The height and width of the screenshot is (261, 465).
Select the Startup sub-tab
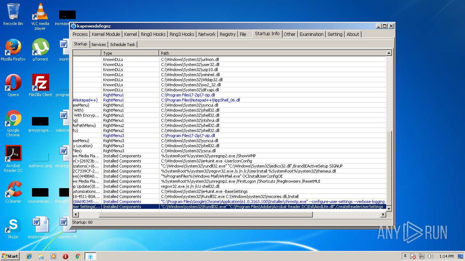[80, 44]
